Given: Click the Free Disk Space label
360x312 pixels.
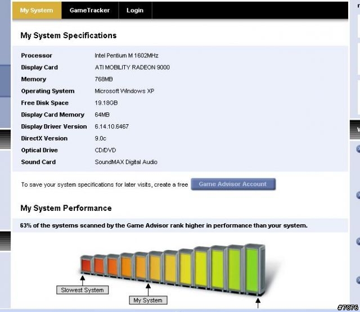Looking at the screenshot, I should click(45, 103).
